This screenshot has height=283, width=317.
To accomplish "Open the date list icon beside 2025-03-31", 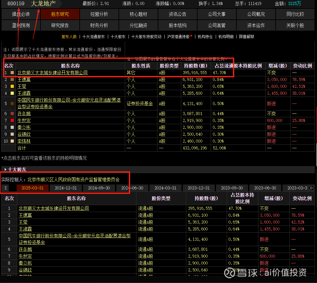I will click(x=5, y=188).
